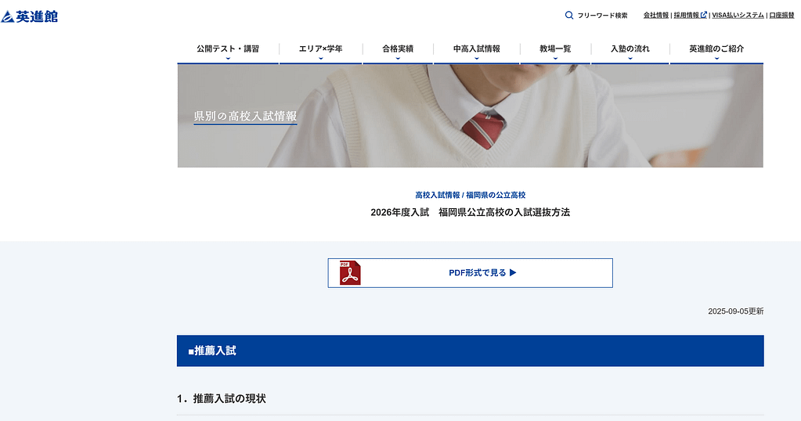
Task: Open the 英進館のご紹介 menu
Action: (716, 49)
